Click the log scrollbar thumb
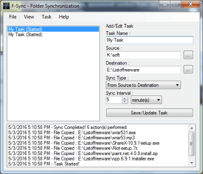203x174 pixels. pos(192,144)
